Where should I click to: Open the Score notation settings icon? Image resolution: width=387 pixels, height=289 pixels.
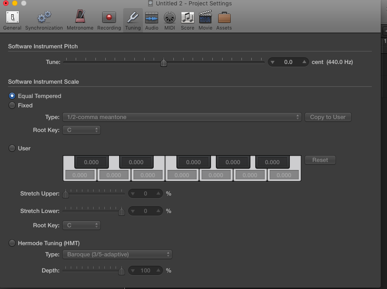[187, 21]
